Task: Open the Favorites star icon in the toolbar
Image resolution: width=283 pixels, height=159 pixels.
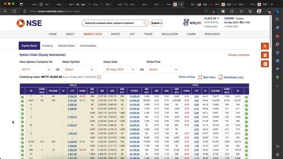Action: click(241, 11)
